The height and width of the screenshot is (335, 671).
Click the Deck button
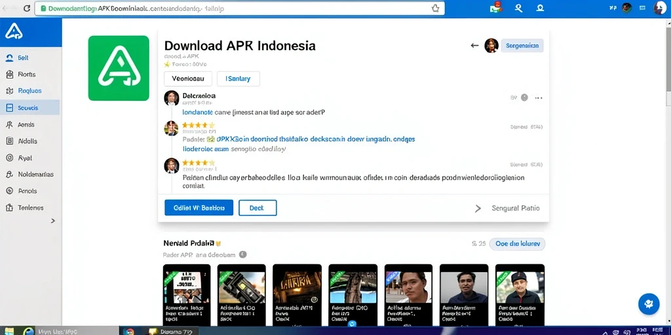(x=258, y=207)
